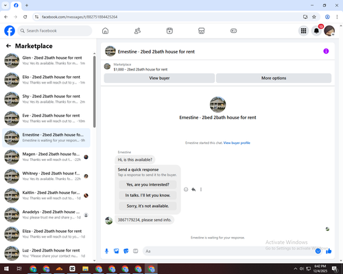Click the large house photo in chat

[217, 105]
